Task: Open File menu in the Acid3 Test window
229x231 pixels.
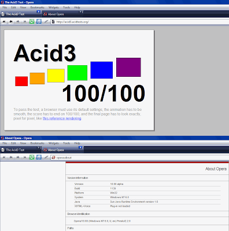Action: [5, 8]
